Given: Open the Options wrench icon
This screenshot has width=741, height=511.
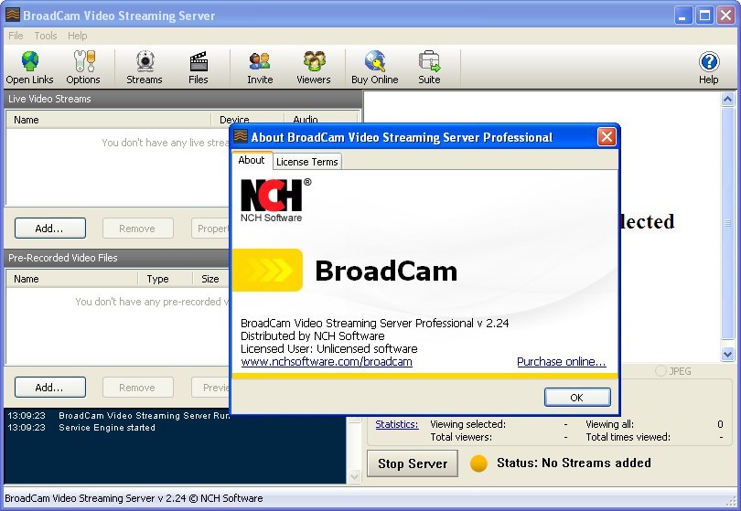Looking at the screenshot, I should pyautogui.click(x=83, y=68).
